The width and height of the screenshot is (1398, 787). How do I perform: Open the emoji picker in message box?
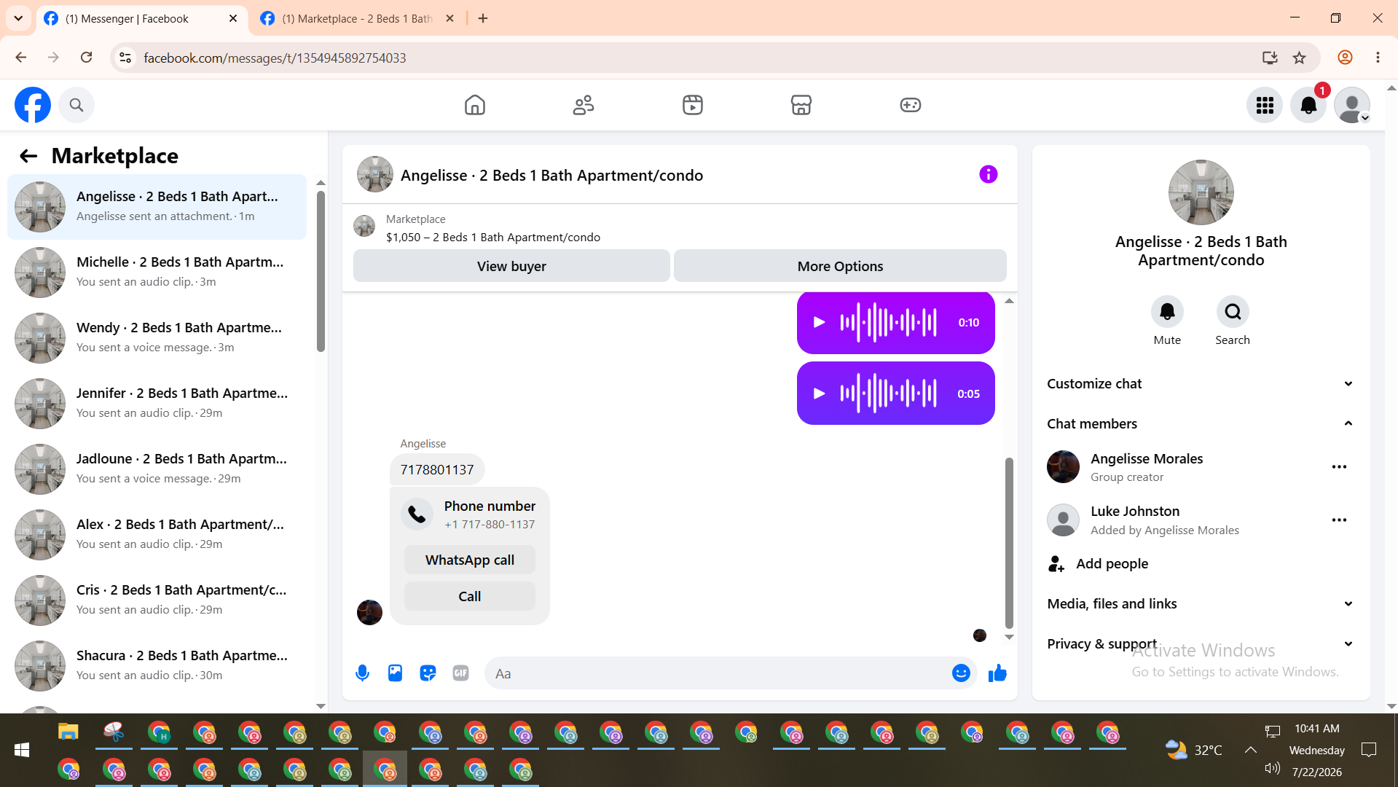tap(961, 673)
